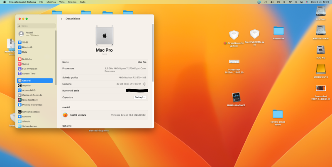Select Screenshot 2022-0...00.35.57 desktop file

tap(320, 88)
